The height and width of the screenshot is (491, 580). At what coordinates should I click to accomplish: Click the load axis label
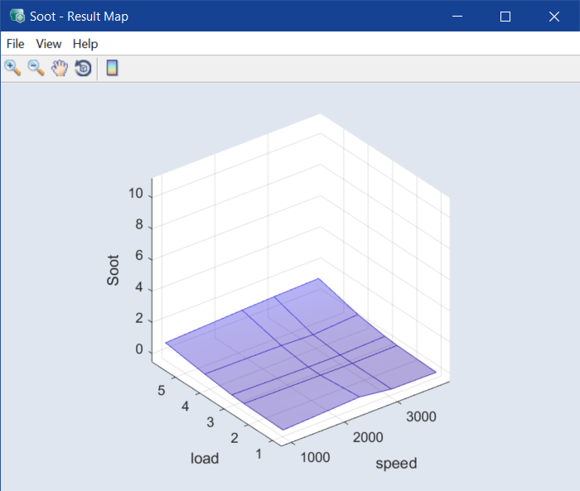(x=205, y=458)
